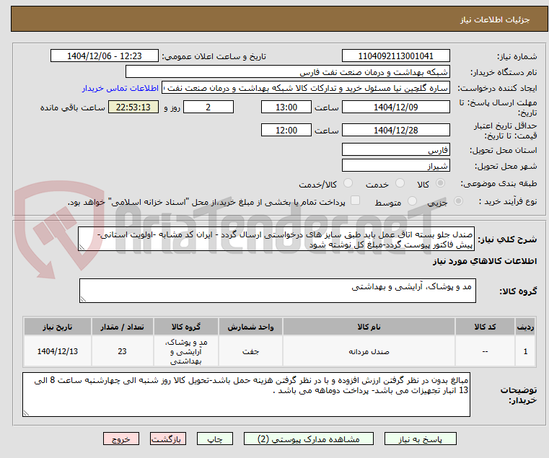Click the delivery province field 'فارس'
The height and width of the screenshot is (458, 549).
395,150
